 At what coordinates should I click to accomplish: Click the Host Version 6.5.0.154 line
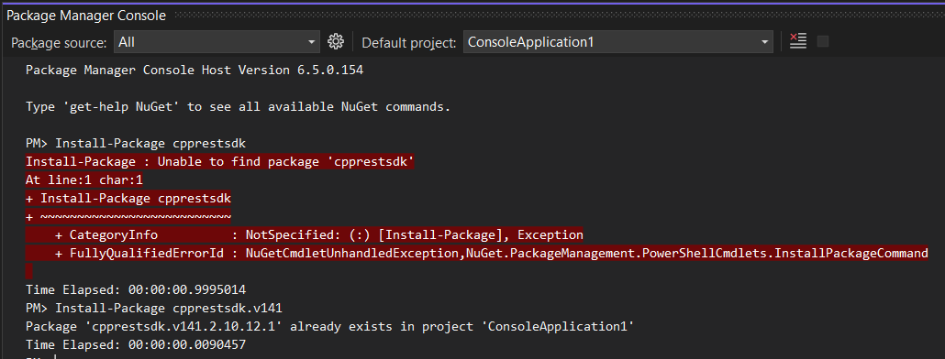(195, 71)
